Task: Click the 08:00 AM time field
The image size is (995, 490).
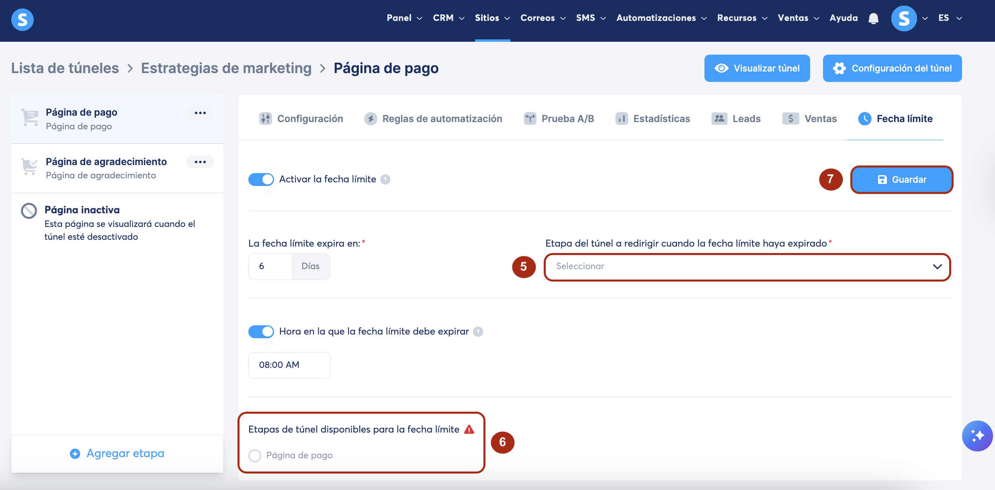Action: point(289,365)
